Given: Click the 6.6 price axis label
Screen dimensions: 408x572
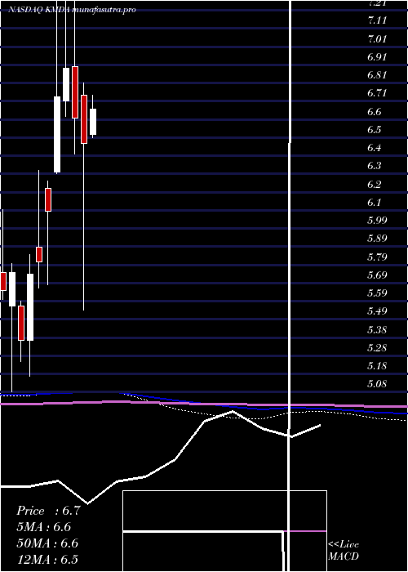Looking at the screenshot, I should (375, 112).
